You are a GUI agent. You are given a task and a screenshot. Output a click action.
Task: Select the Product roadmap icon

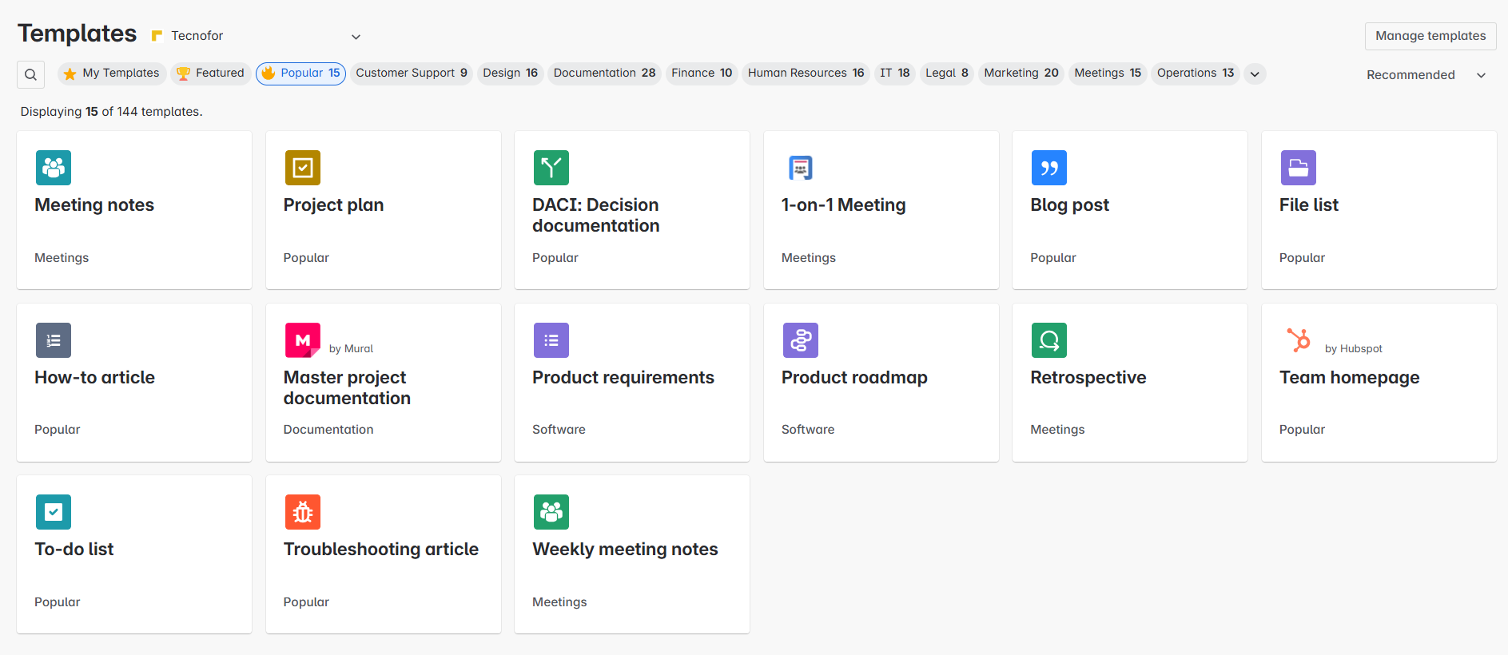click(800, 340)
